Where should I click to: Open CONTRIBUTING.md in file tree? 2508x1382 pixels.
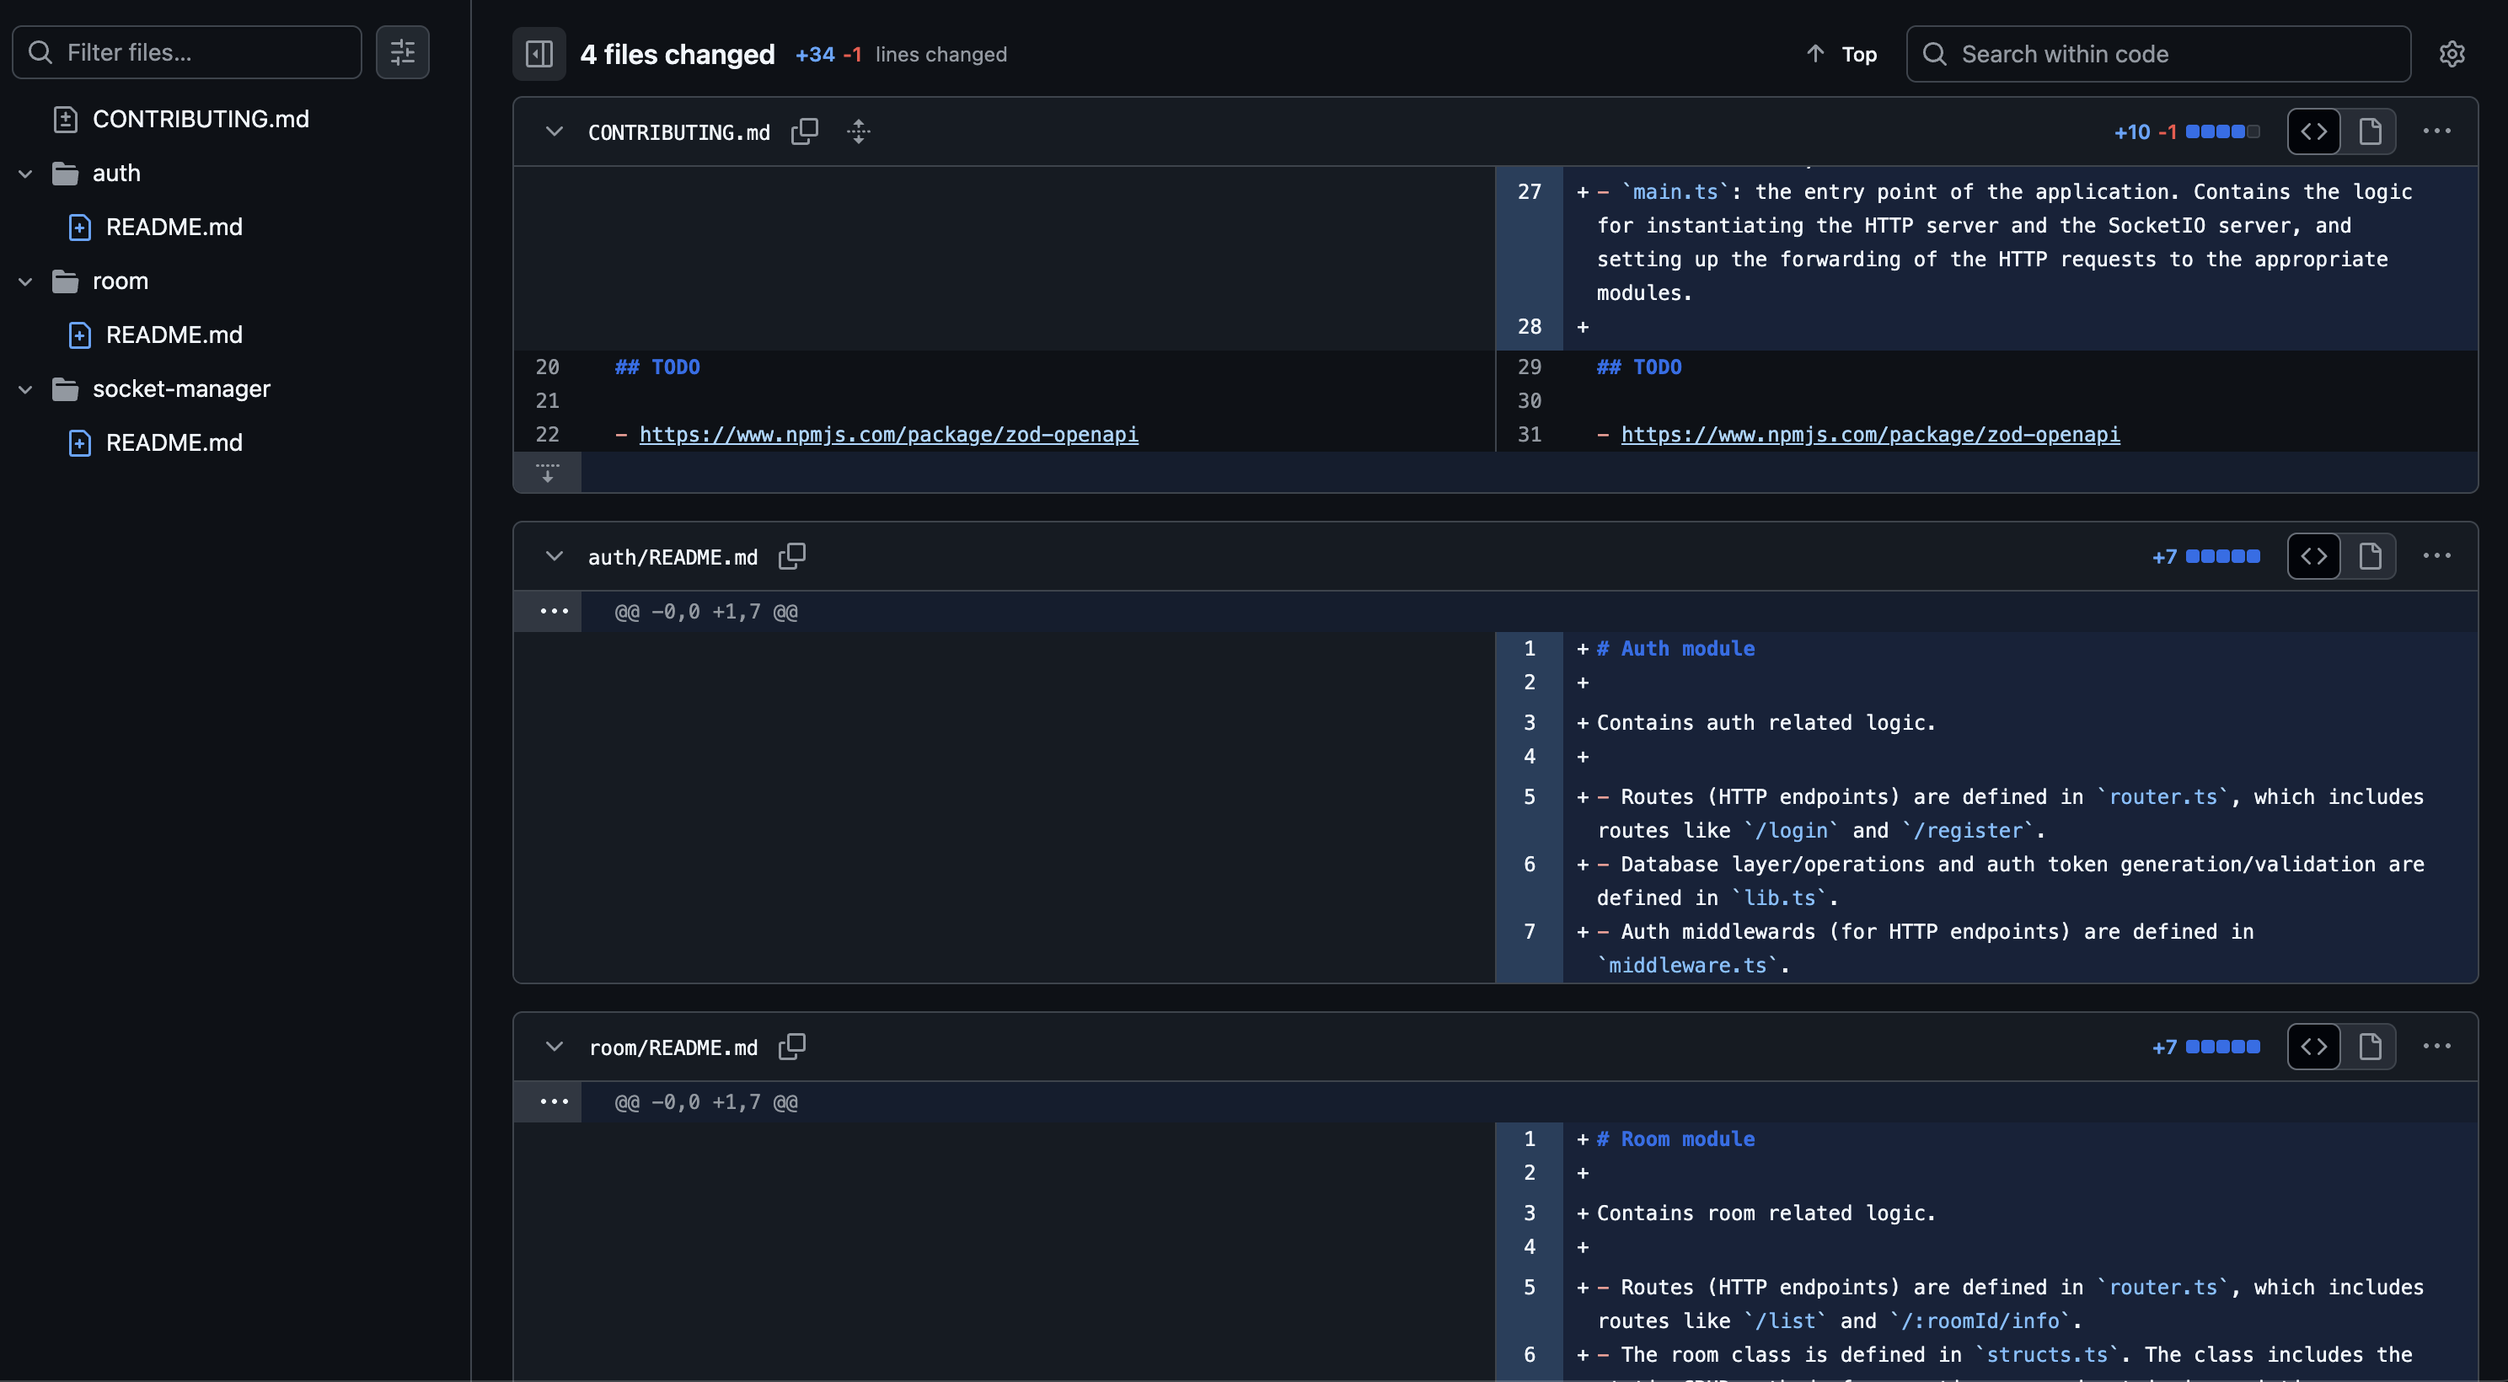click(201, 119)
